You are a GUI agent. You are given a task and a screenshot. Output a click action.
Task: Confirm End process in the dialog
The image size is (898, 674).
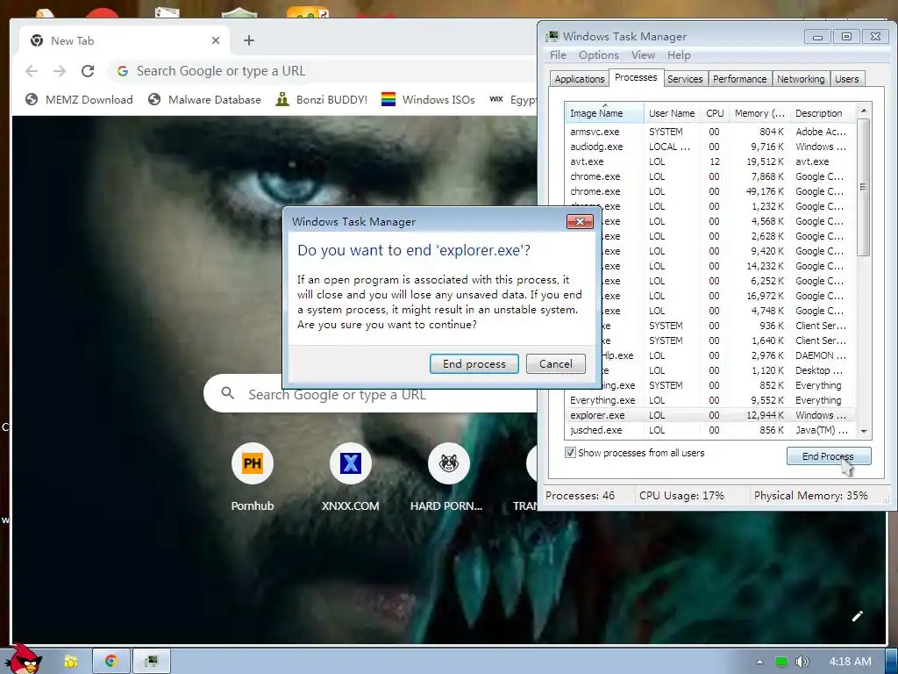point(474,364)
